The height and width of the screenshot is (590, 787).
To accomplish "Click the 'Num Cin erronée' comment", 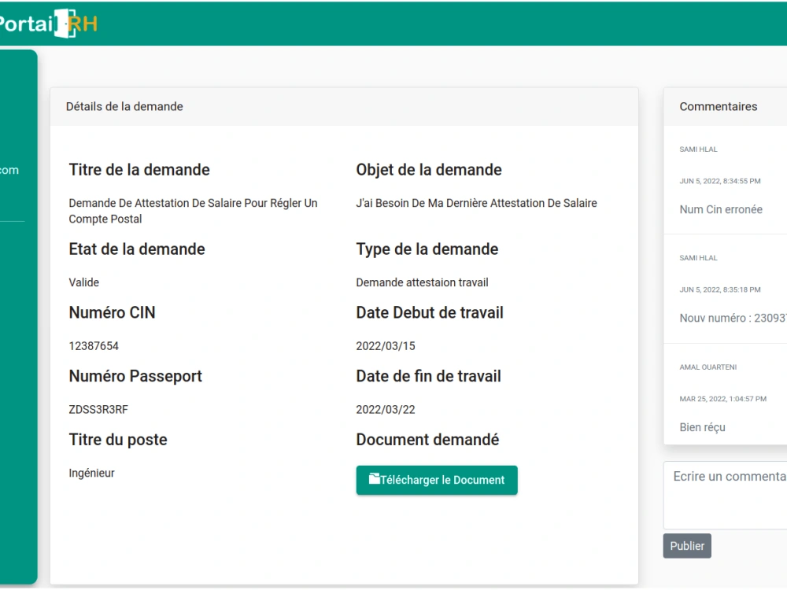I will pyautogui.click(x=721, y=210).
